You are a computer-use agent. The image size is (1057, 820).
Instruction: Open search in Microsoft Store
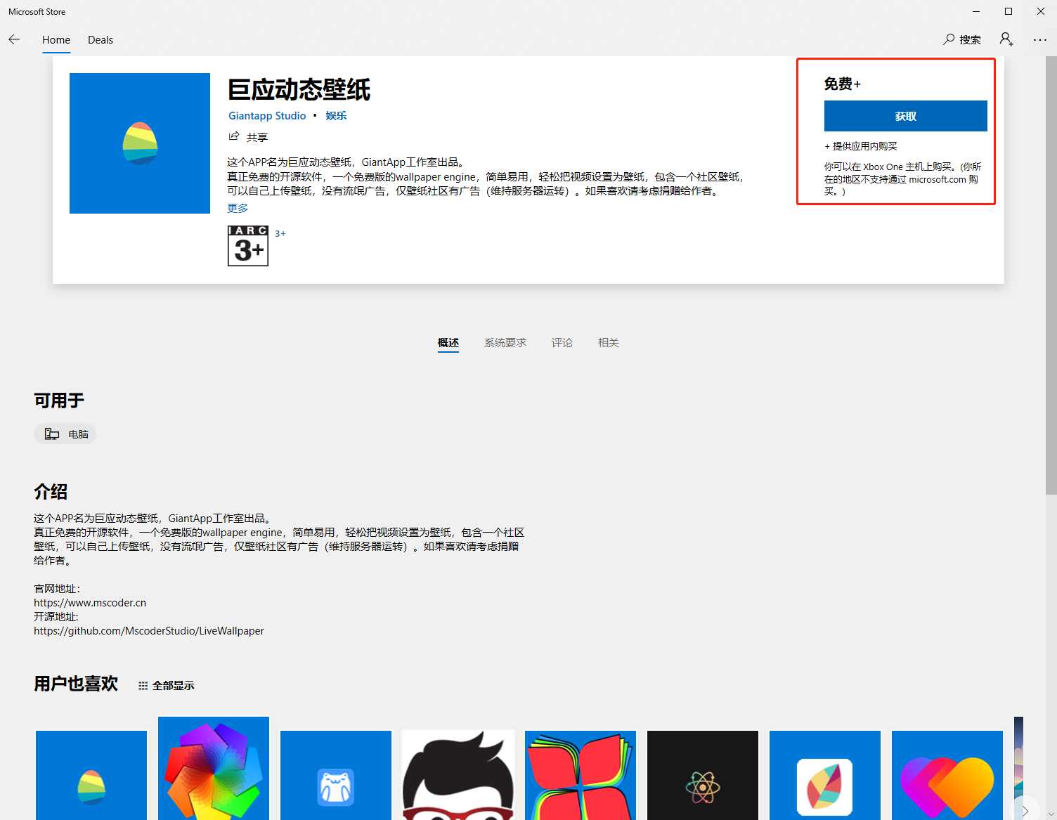(962, 39)
